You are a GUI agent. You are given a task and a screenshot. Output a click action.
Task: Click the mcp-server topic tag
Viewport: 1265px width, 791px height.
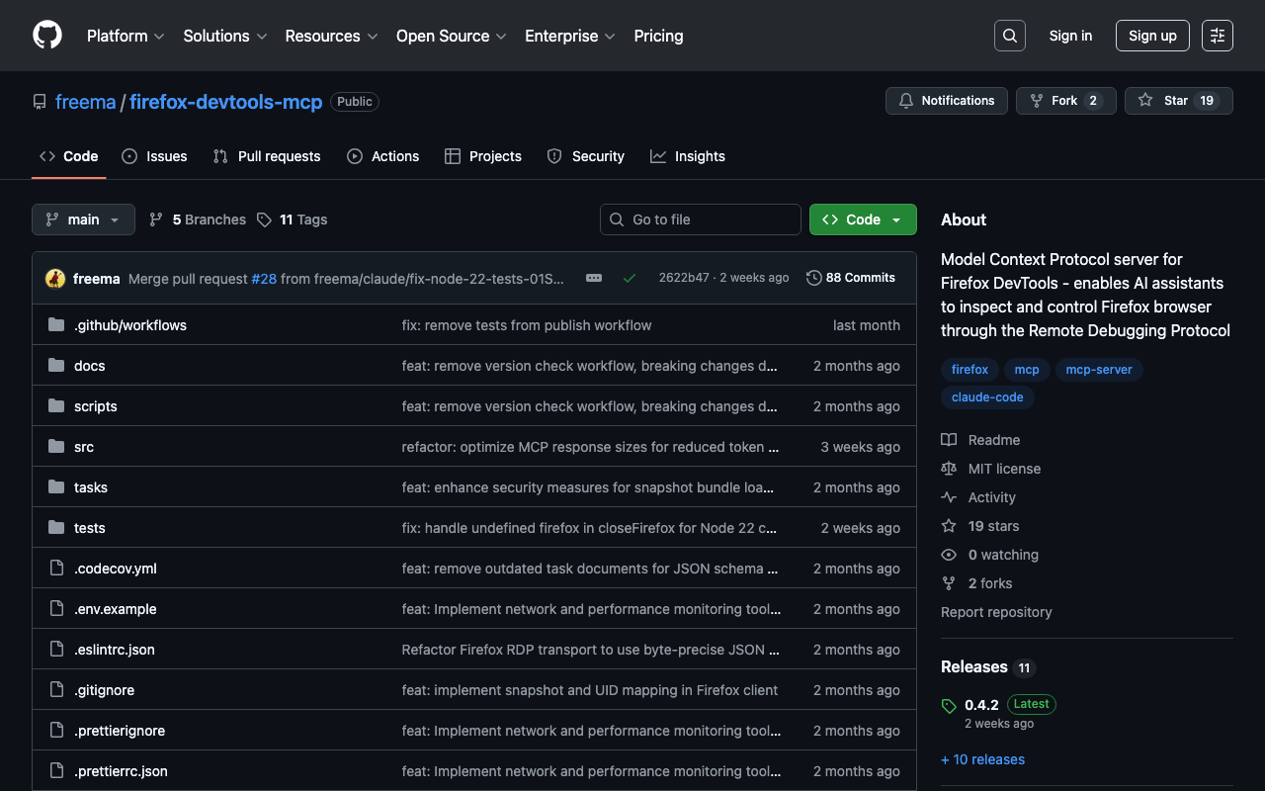[x=1098, y=370]
